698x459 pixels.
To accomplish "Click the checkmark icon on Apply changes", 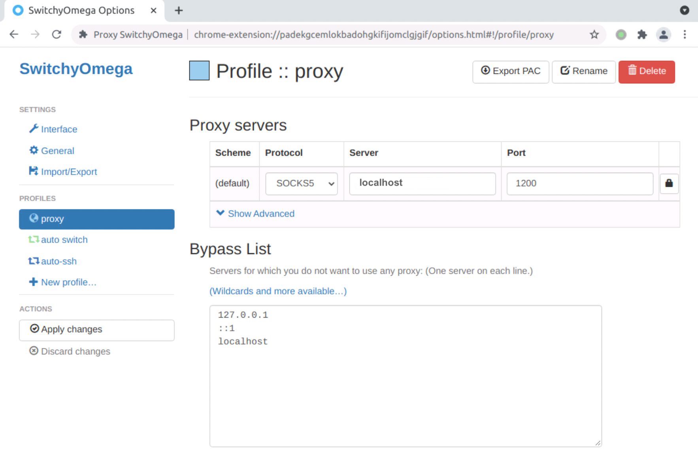I will (34, 329).
